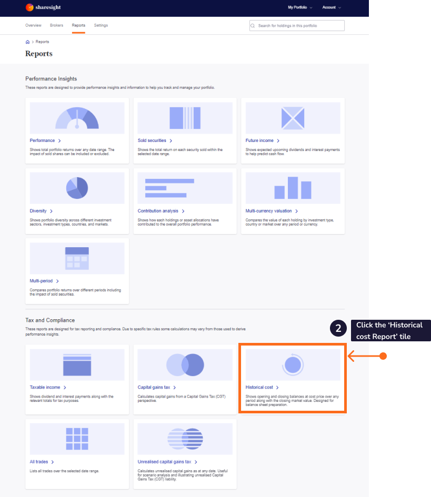
Task: Click the Sharesight logo
Action: pyautogui.click(x=43, y=7)
